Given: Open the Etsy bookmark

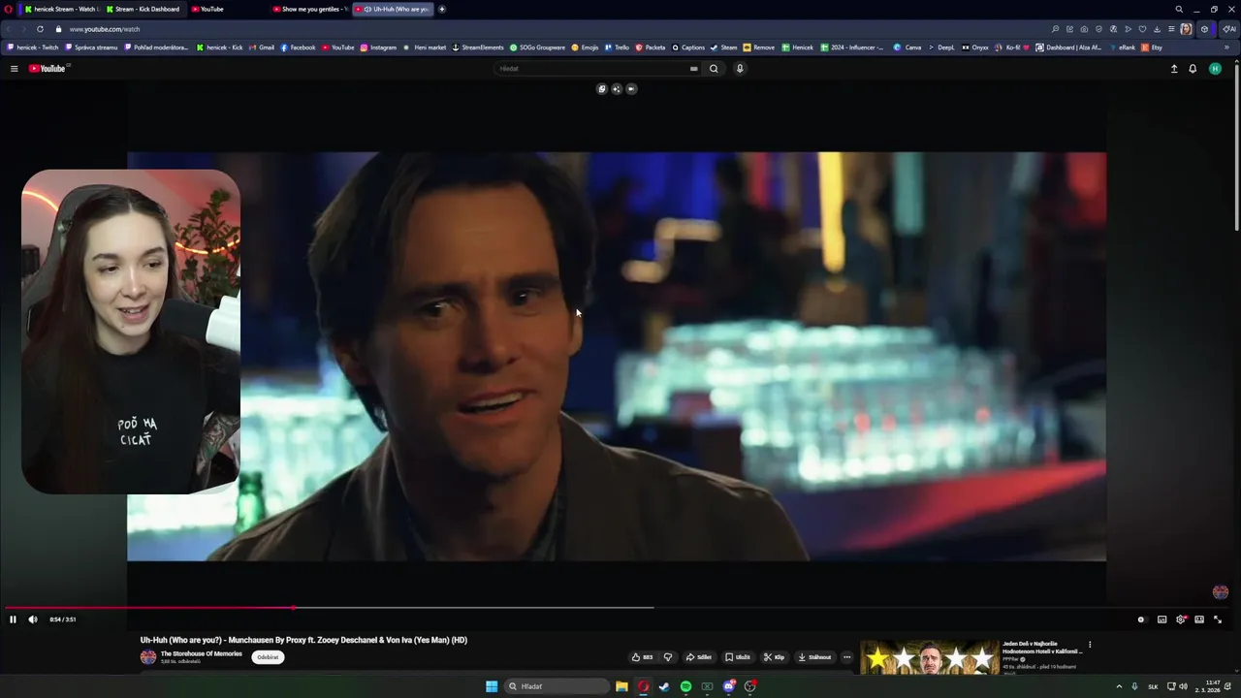Looking at the screenshot, I should point(1152,48).
